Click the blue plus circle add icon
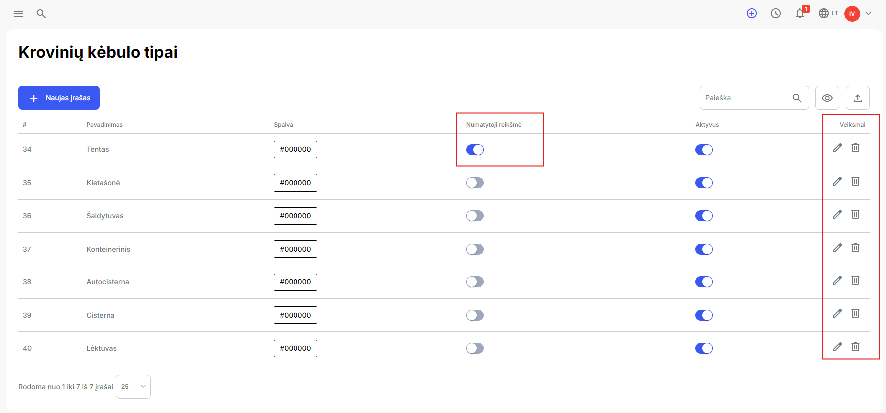This screenshot has height=413, width=886. (x=752, y=13)
